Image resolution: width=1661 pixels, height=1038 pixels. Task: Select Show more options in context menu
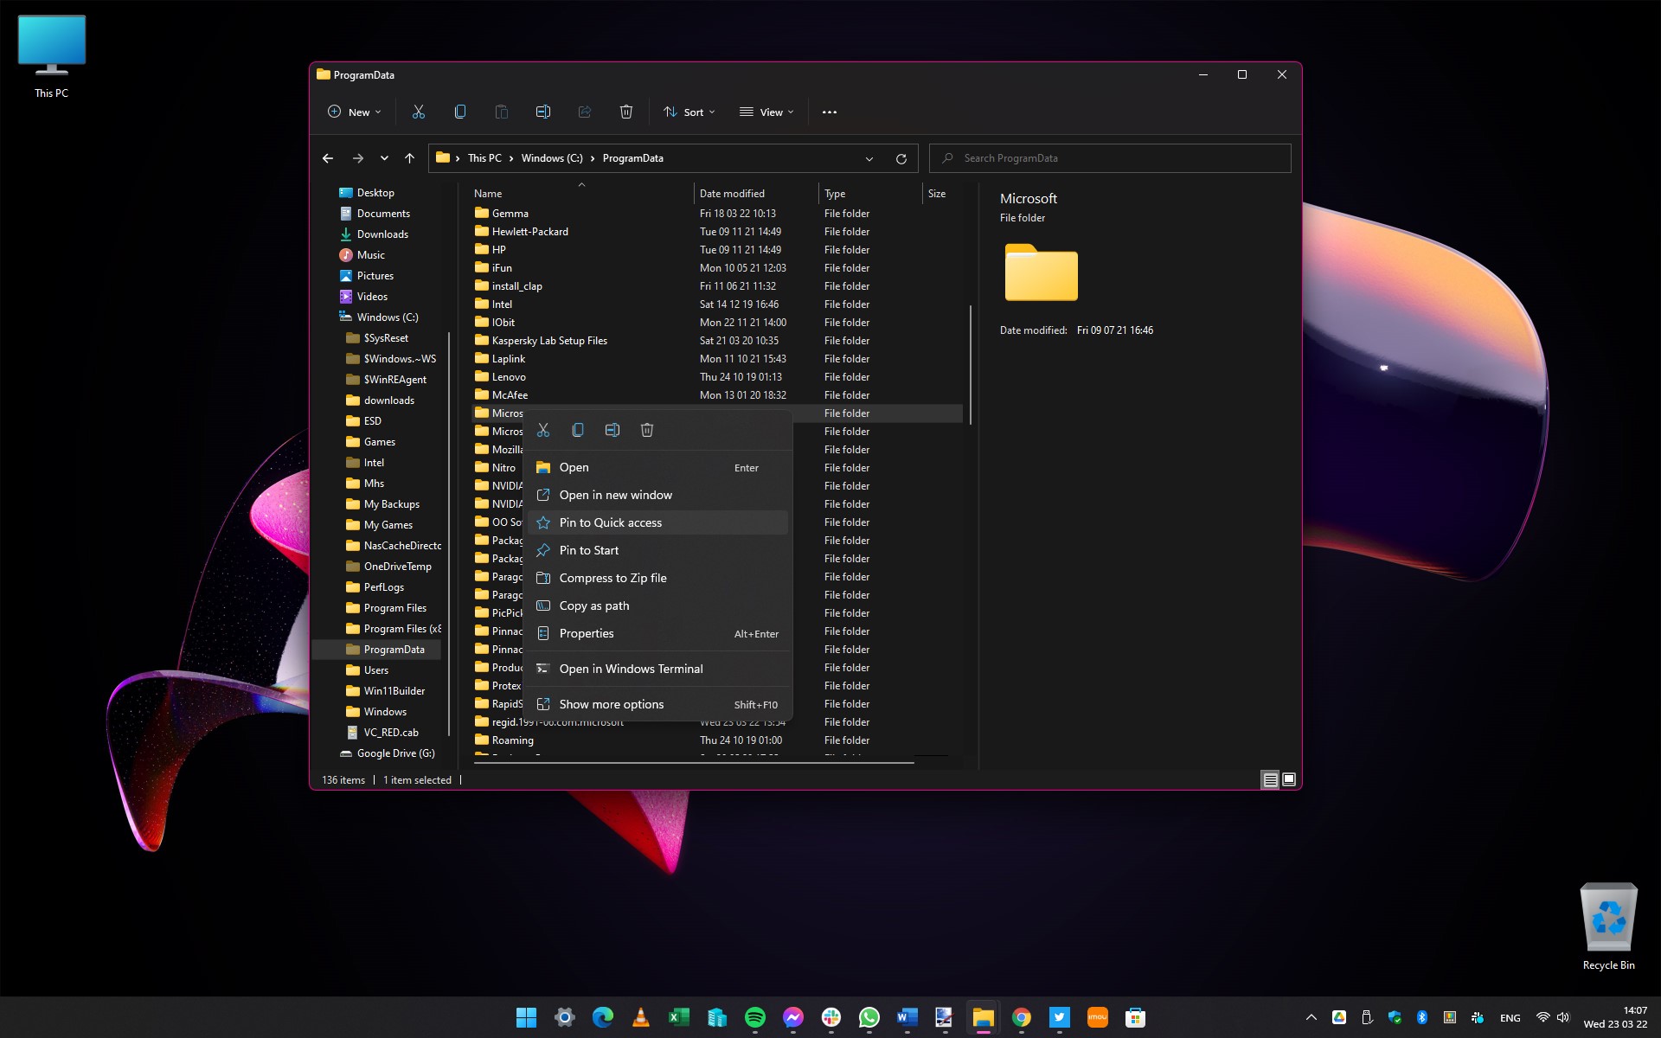pos(611,704)
